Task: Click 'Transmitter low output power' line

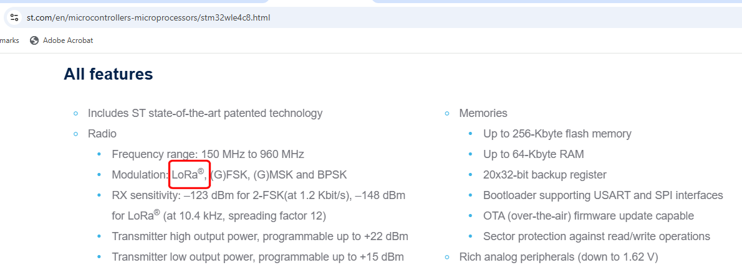Action: pyautogui.click(x=258, y=257)
